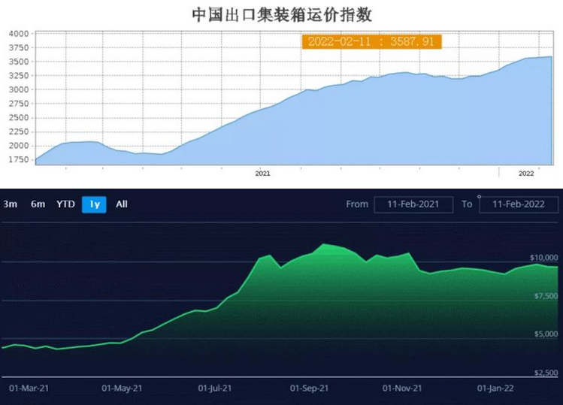563x405 pixels.
Task: Select the 01-May-21 axis marker
Action: [122, 388]
